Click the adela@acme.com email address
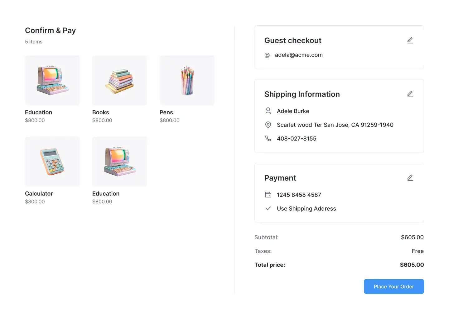Image resolution: width=449 pixels, height=319 pixels. tap(299, 55)
